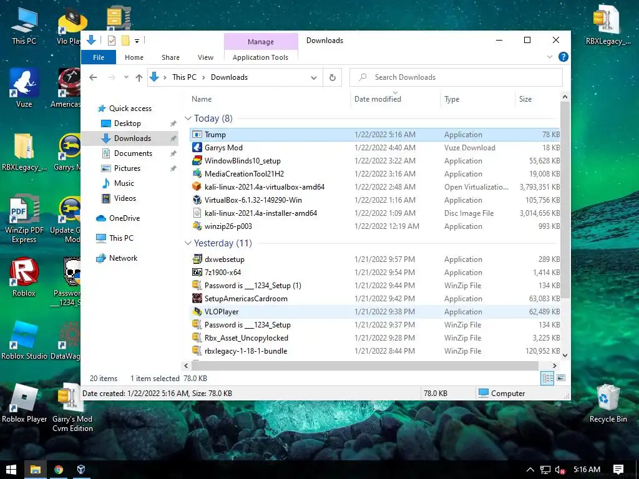Image resolution: width=639 pixels, height=479 pixels.
Task: Click the vertical scrollbar down arrow
Action: click(x=565, y=355)
